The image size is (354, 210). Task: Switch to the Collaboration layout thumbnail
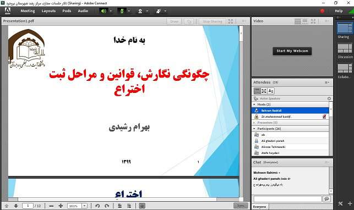pyautogui.click(x=345, y=68)
